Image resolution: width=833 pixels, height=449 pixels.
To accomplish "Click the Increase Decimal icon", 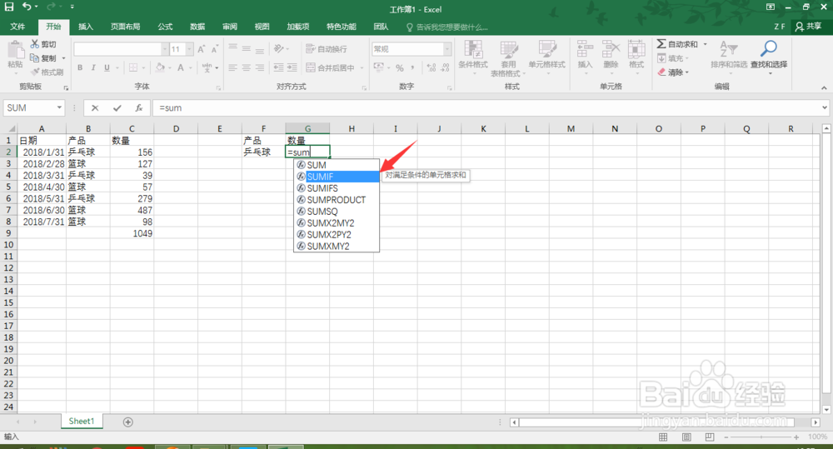I will 431,67.
